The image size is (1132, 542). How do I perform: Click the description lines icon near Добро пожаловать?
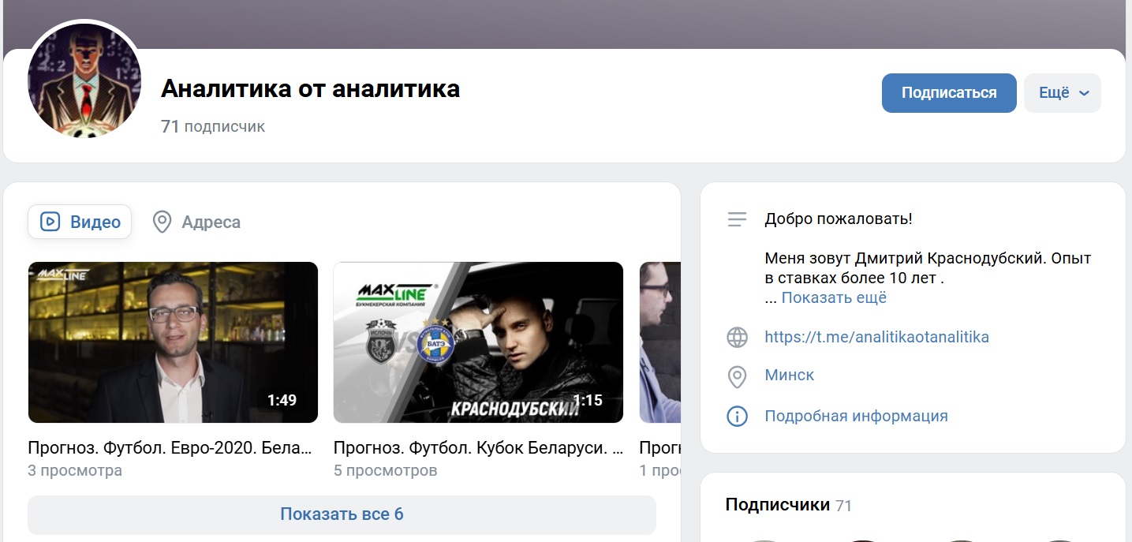(x=737, y=219)
